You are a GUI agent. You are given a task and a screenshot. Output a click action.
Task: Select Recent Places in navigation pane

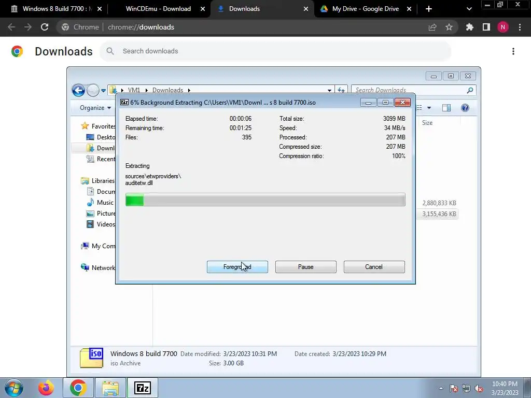point(101,159)
